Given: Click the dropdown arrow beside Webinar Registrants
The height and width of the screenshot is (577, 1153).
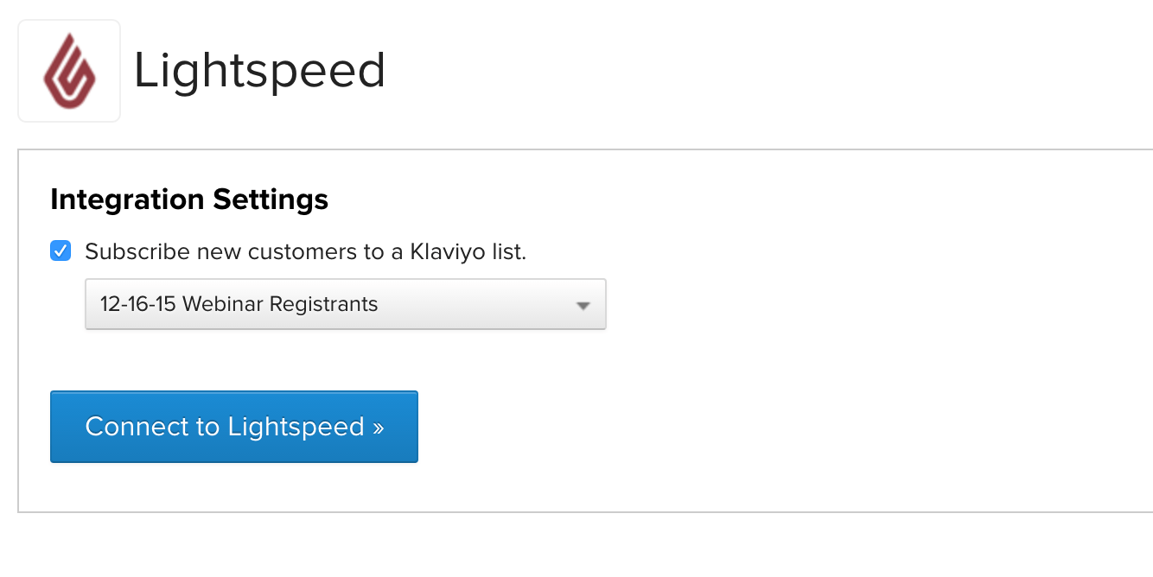Looking at the screenshot, I should (583, 305).
